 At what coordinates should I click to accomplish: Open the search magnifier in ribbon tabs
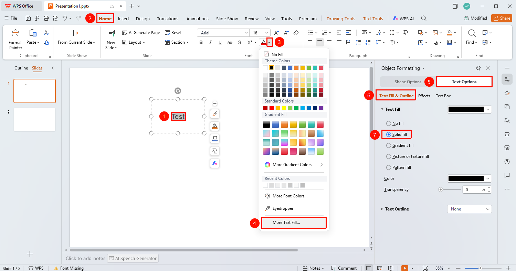[x=424, y=19]
